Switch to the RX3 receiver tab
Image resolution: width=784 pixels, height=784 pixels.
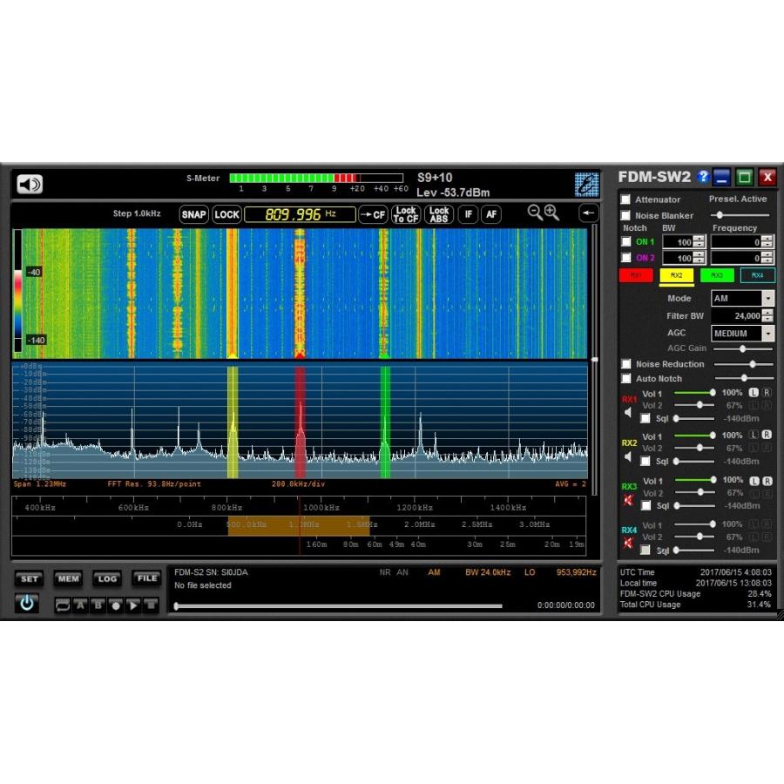pos(717,274)
